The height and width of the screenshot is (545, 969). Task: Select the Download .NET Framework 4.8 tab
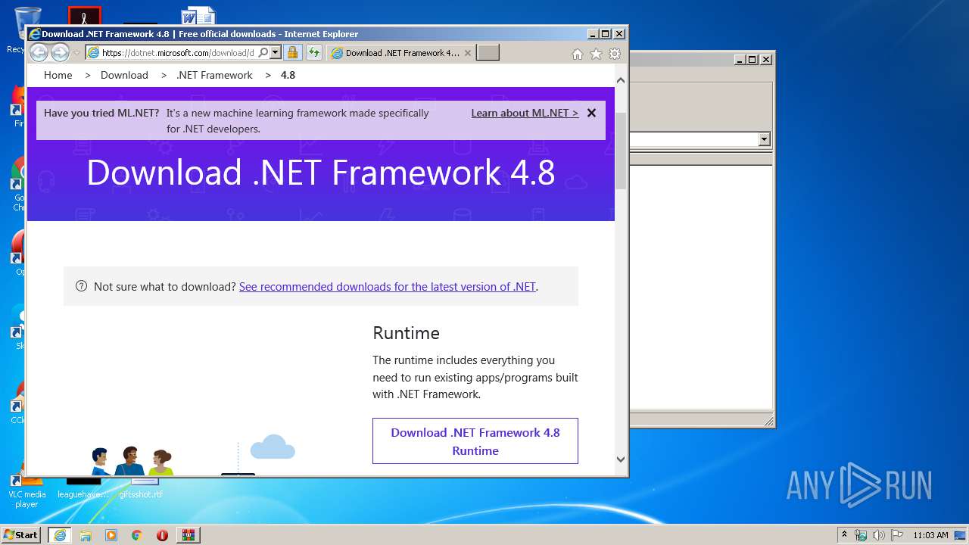click(400, 53)
